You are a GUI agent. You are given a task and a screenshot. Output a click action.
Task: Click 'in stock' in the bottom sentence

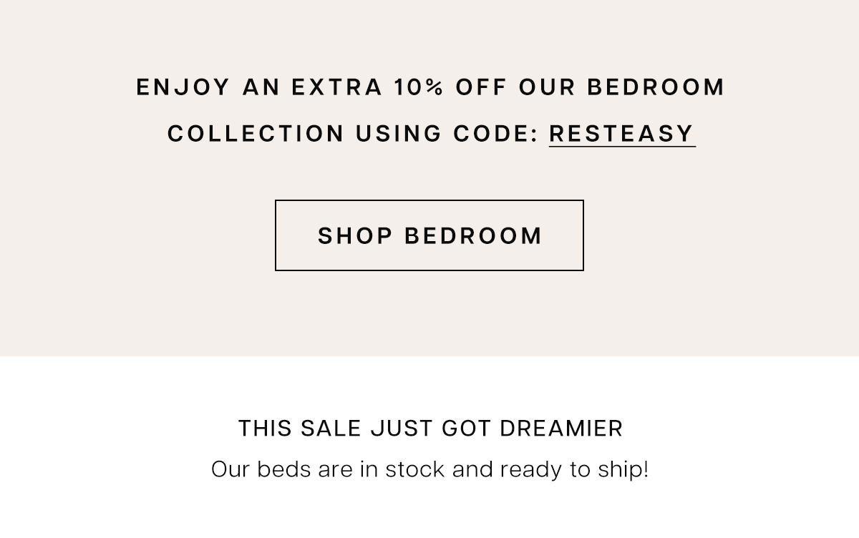click(404, 470)
